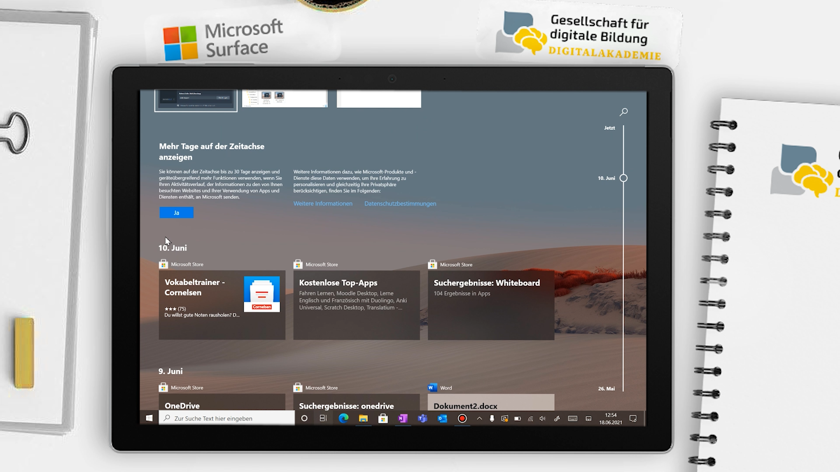The width and height of the screenshot is (840, 472).
Task: Click Microsoft Store icon above Vokabeltrainer card
Action: 163,264
